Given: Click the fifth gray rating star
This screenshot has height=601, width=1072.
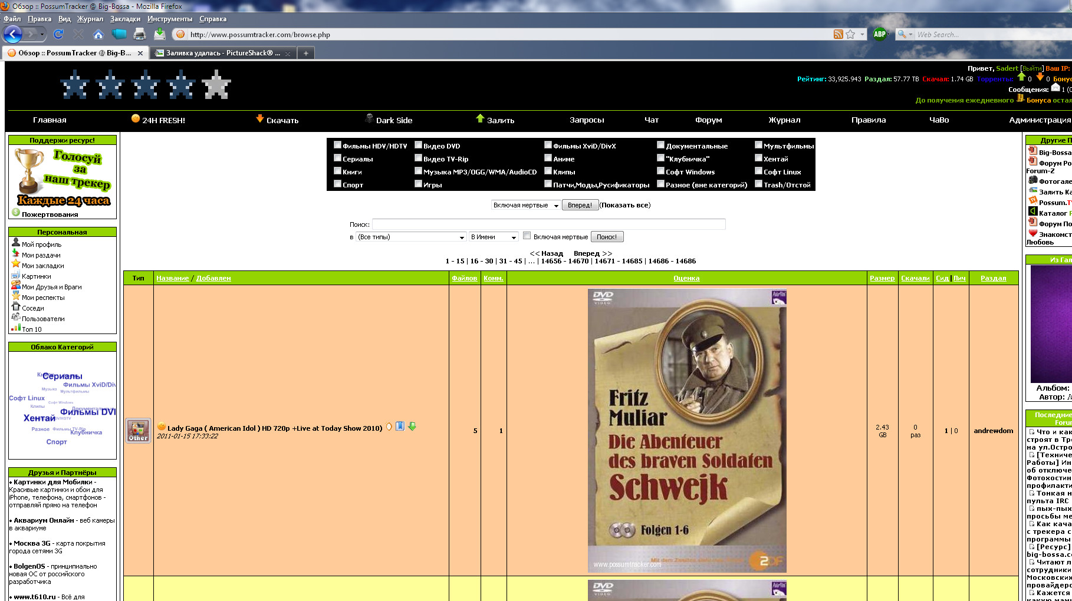Looking at the screenshot, I should point(216,84).
